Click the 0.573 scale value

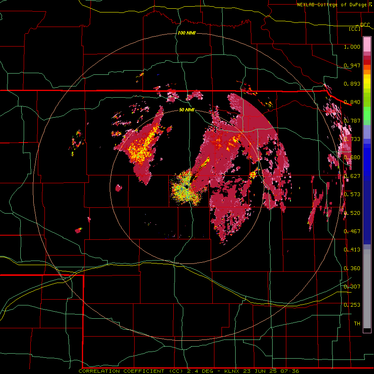[x=352, y=194]
